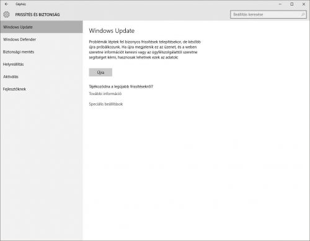The width and height of the screenshot is (310, 241).
Task: Click the magnifier icon in the search box
Action: pyautogui.click(x=303, y=14)
